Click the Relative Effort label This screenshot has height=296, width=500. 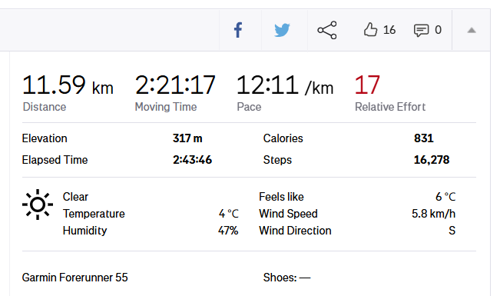[390, 107]
